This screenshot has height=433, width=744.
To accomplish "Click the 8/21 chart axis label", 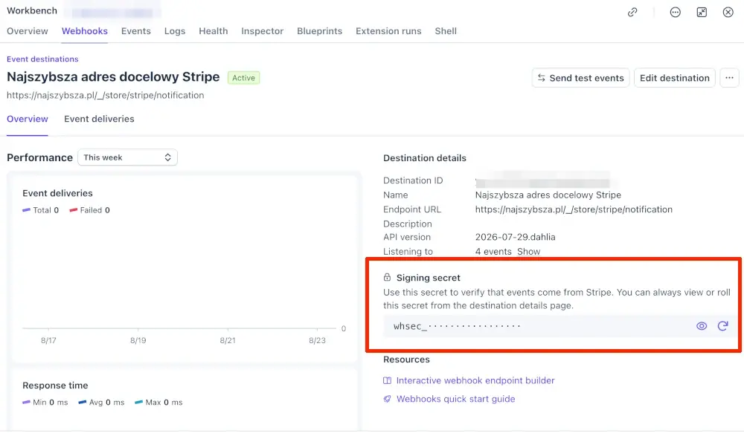I will click(x=228, y=340).
